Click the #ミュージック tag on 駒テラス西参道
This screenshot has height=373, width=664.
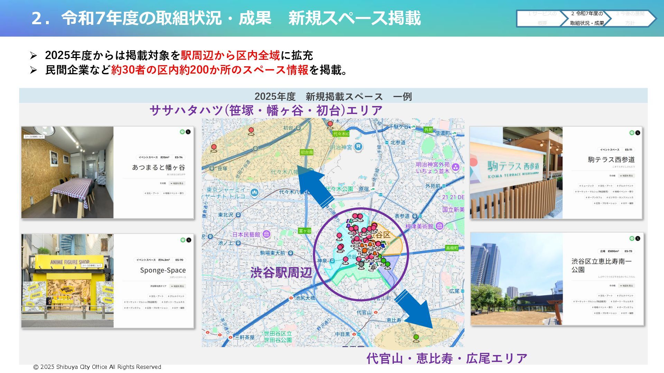tap(586, 186)
